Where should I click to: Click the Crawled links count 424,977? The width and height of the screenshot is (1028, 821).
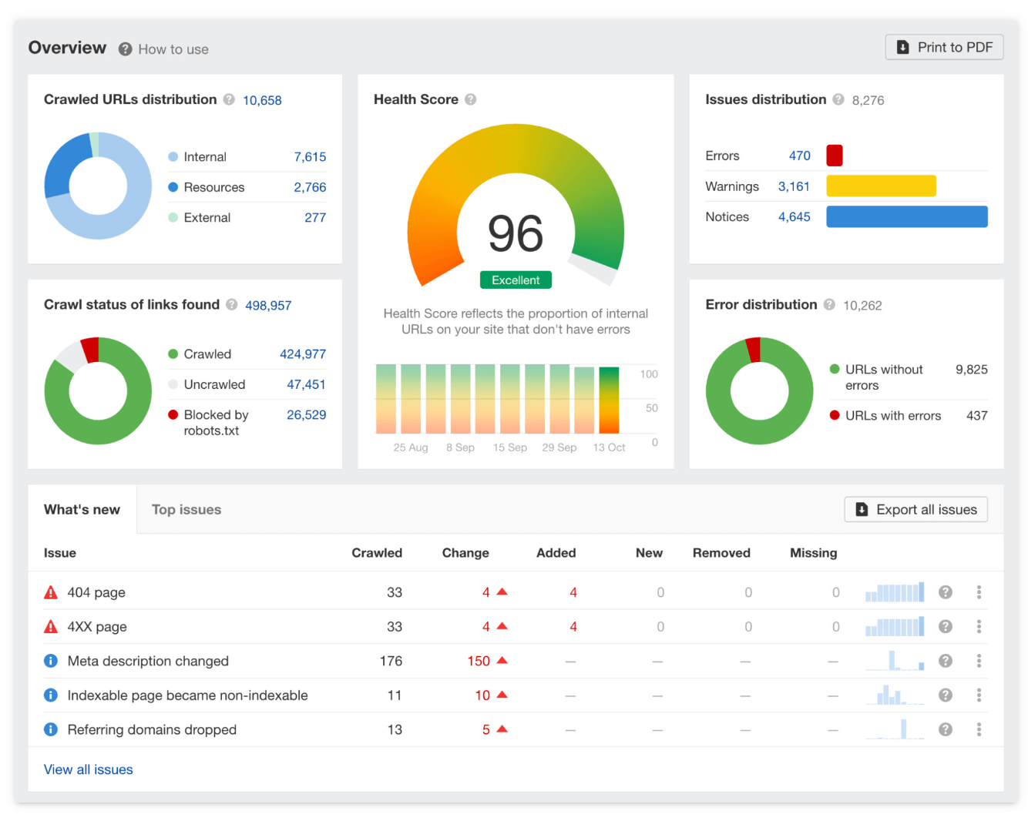(x=303, y=354)
